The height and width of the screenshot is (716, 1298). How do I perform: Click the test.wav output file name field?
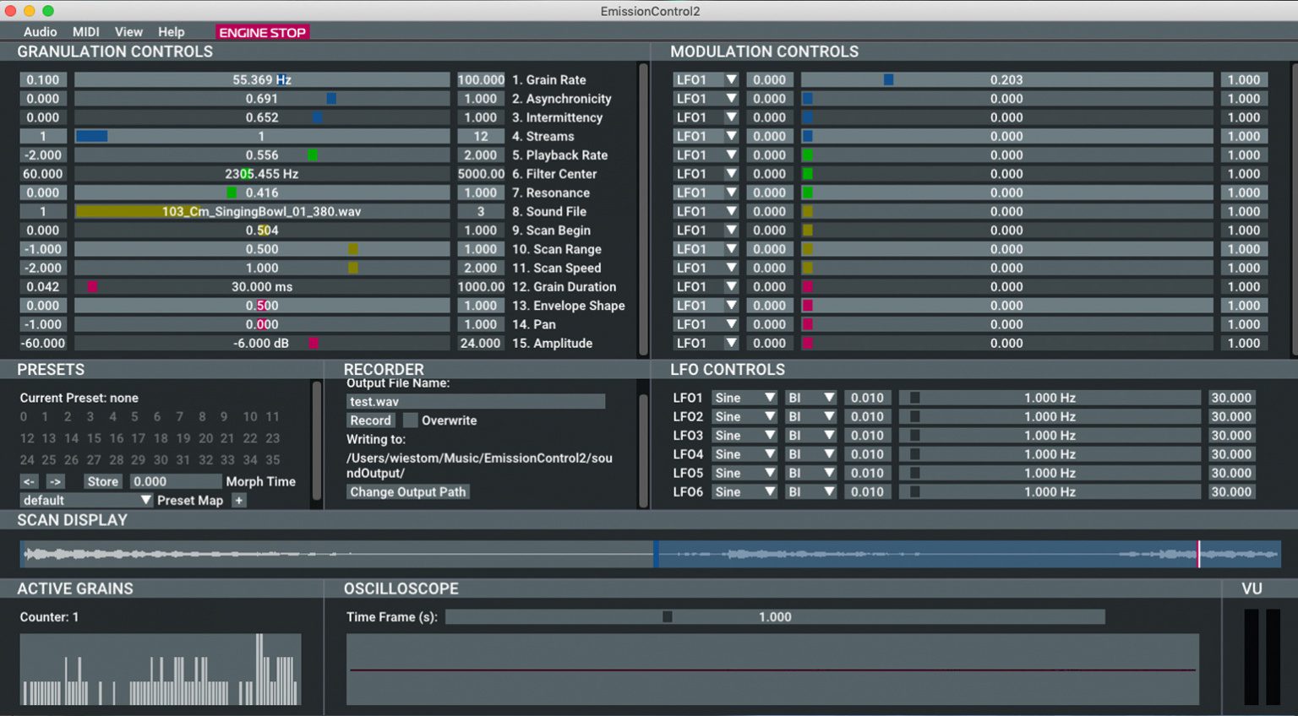[476, 401]
